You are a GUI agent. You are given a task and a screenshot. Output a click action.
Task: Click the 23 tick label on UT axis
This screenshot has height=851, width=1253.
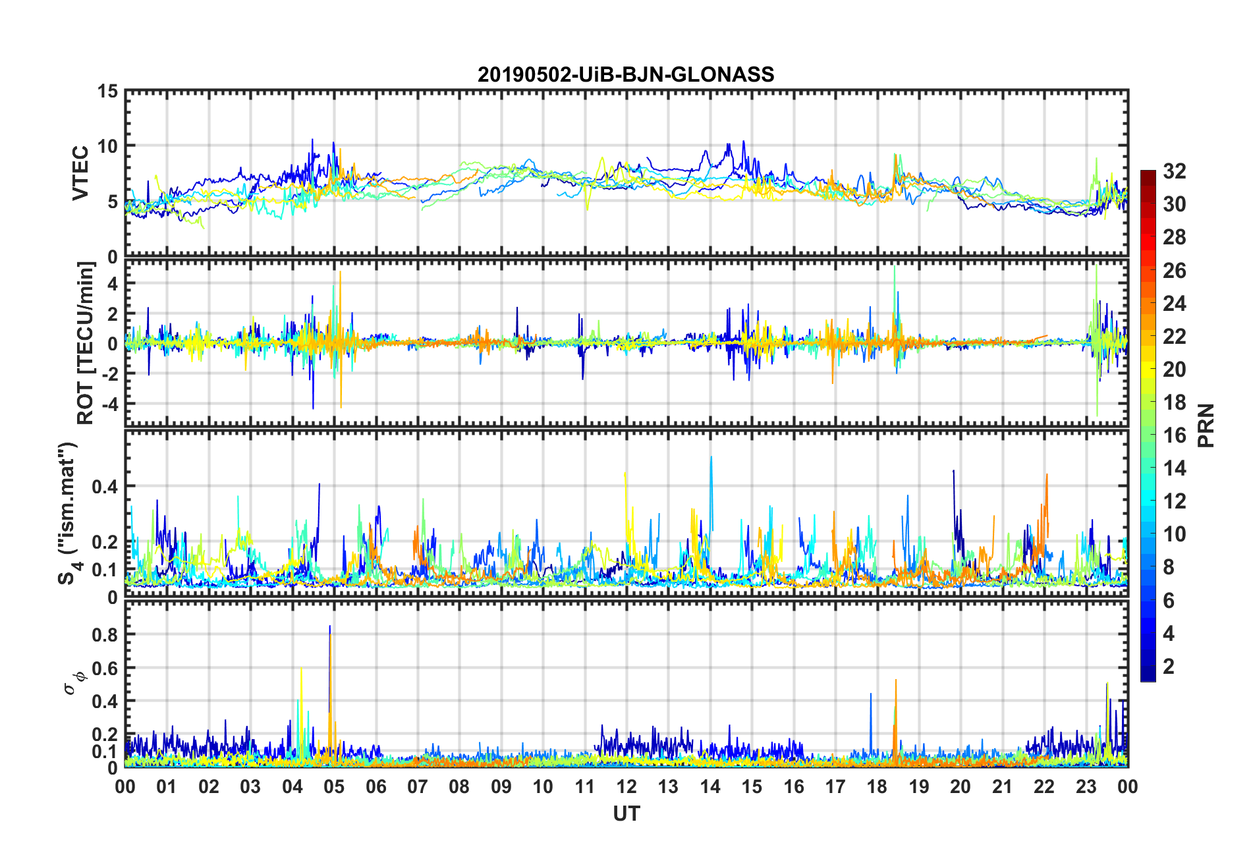(1086, 787)
